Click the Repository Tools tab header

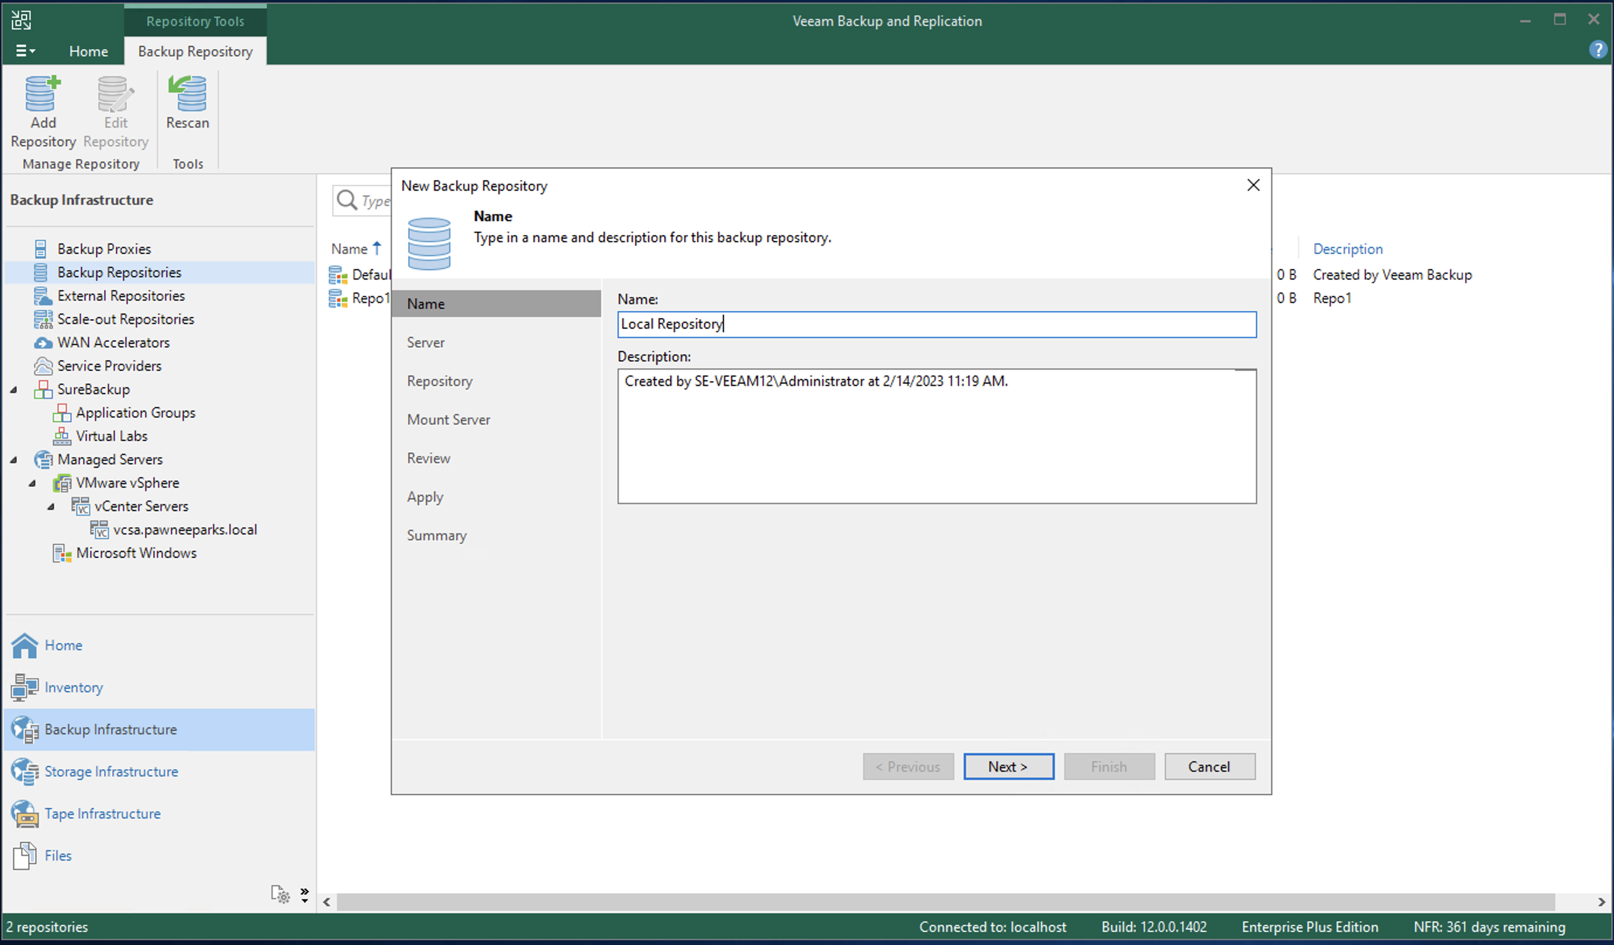[195, 20]
